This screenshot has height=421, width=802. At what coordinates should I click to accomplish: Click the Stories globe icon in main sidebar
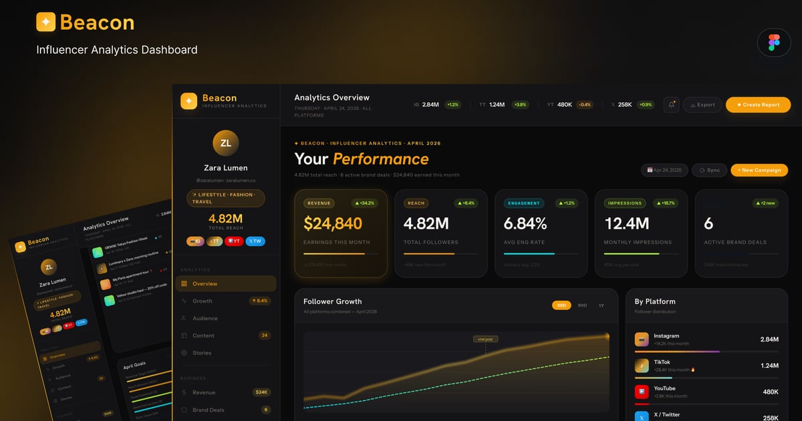click(x=184, y=353)
